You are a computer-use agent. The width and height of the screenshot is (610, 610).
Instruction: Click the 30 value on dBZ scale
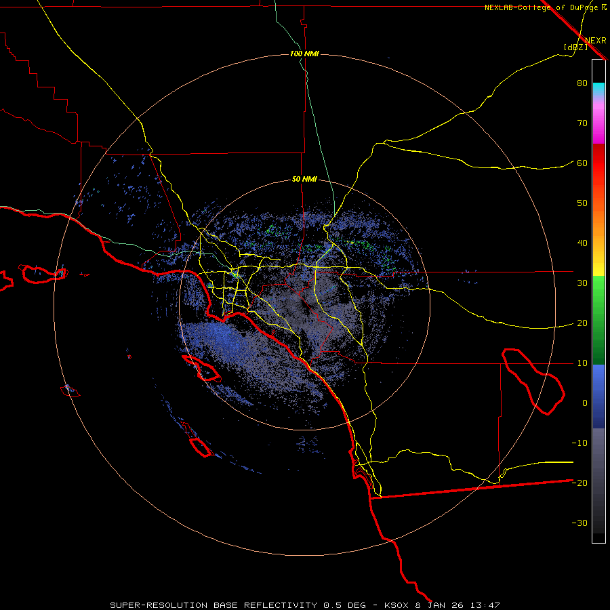(582, 283)
